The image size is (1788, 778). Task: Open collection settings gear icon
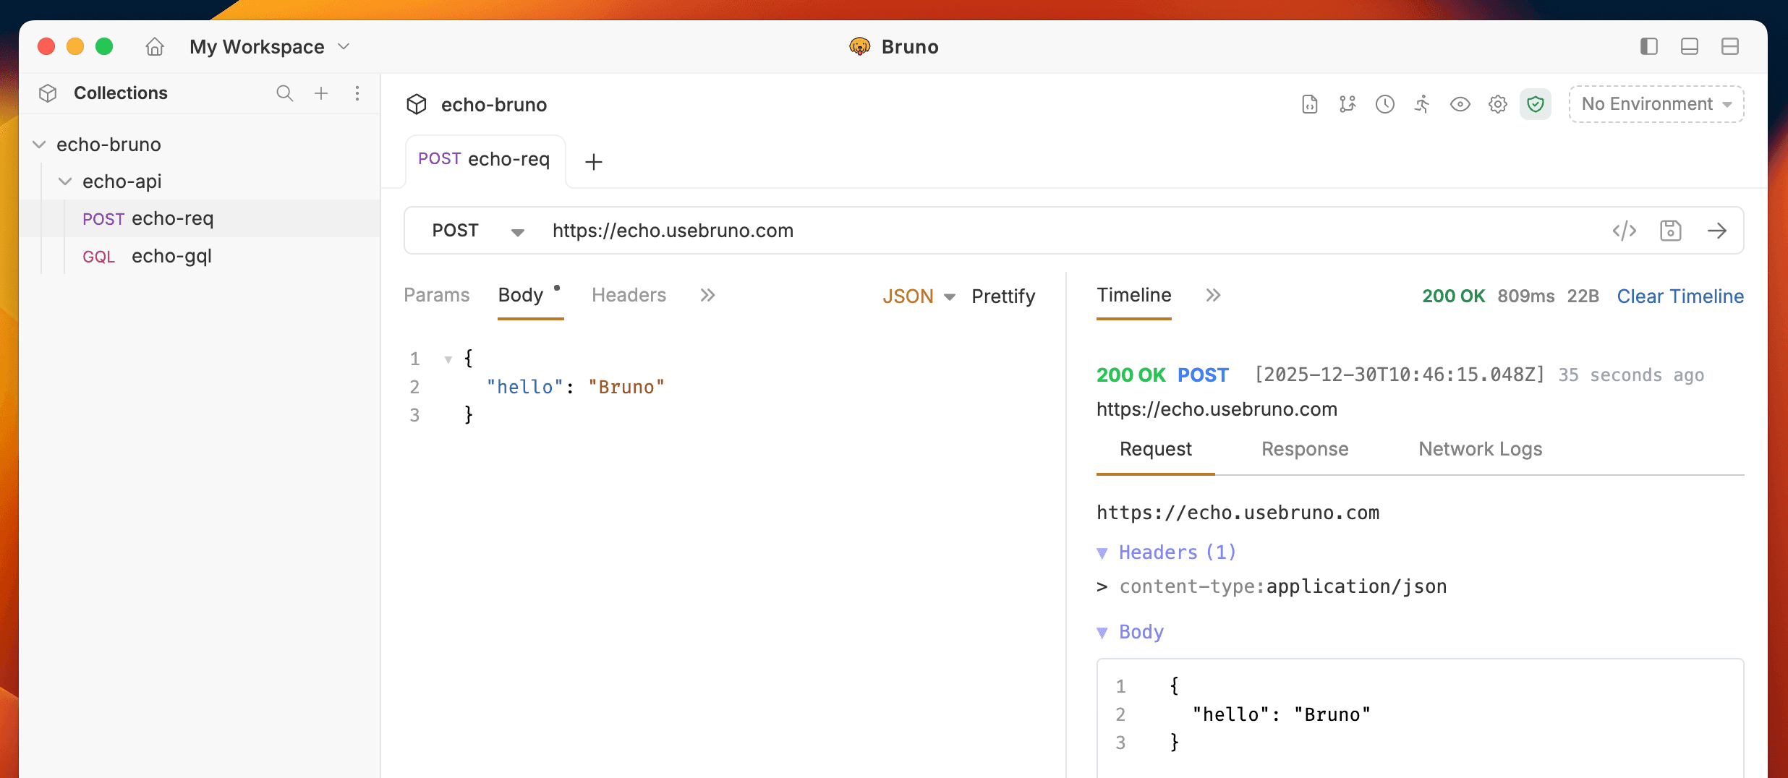[x=1497, y=104]
